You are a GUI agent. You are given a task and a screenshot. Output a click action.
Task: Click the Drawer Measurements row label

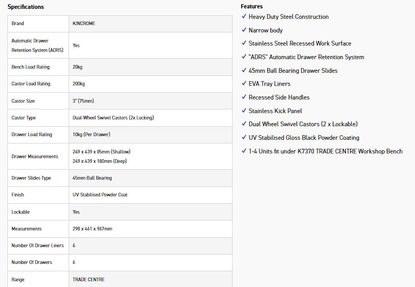[x=35, y=156]
